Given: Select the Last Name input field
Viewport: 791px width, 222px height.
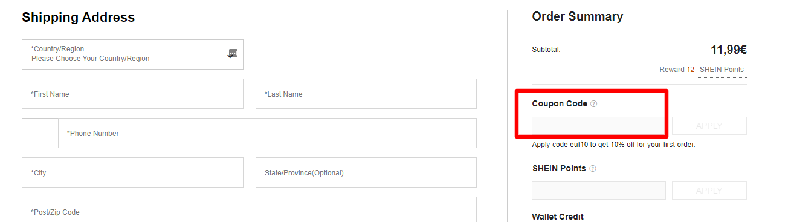Looking at the screenshot, I should pyautogui.click(x=366, y=94).
